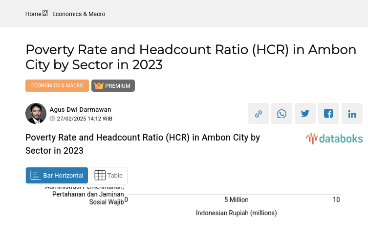This screenshot has height=243, width=368.
Task: Click the author's profile photo
Action: pos(36,113)
